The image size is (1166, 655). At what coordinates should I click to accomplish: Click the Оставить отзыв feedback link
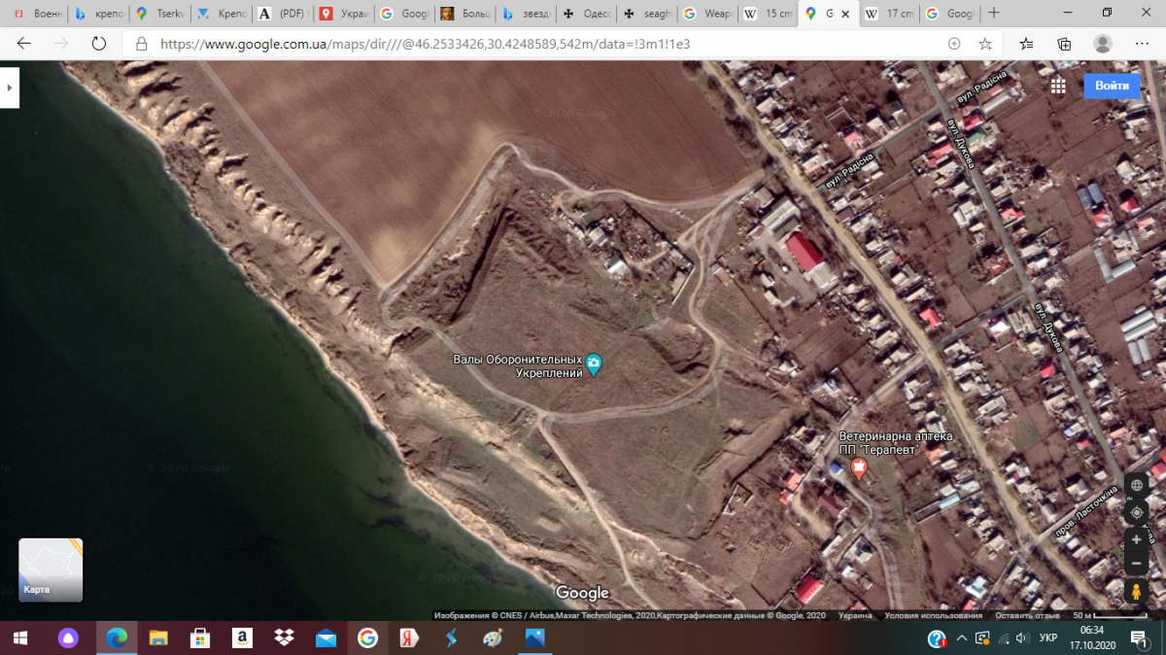1026,615
